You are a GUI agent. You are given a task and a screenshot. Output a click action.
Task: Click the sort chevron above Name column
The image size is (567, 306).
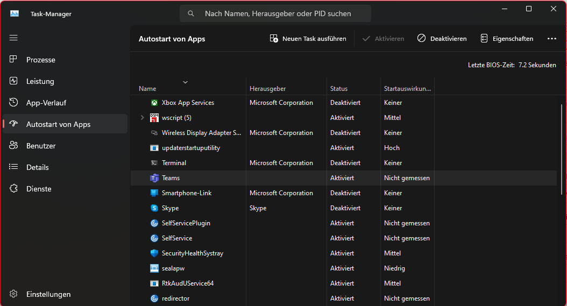[186, 82]
